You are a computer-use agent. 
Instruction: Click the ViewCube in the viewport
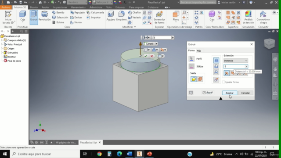point(269,43)
